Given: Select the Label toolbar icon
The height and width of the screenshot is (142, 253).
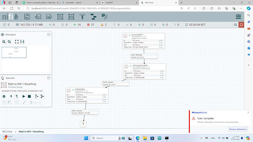Looking at the screenshot, I should click(105, 17).
